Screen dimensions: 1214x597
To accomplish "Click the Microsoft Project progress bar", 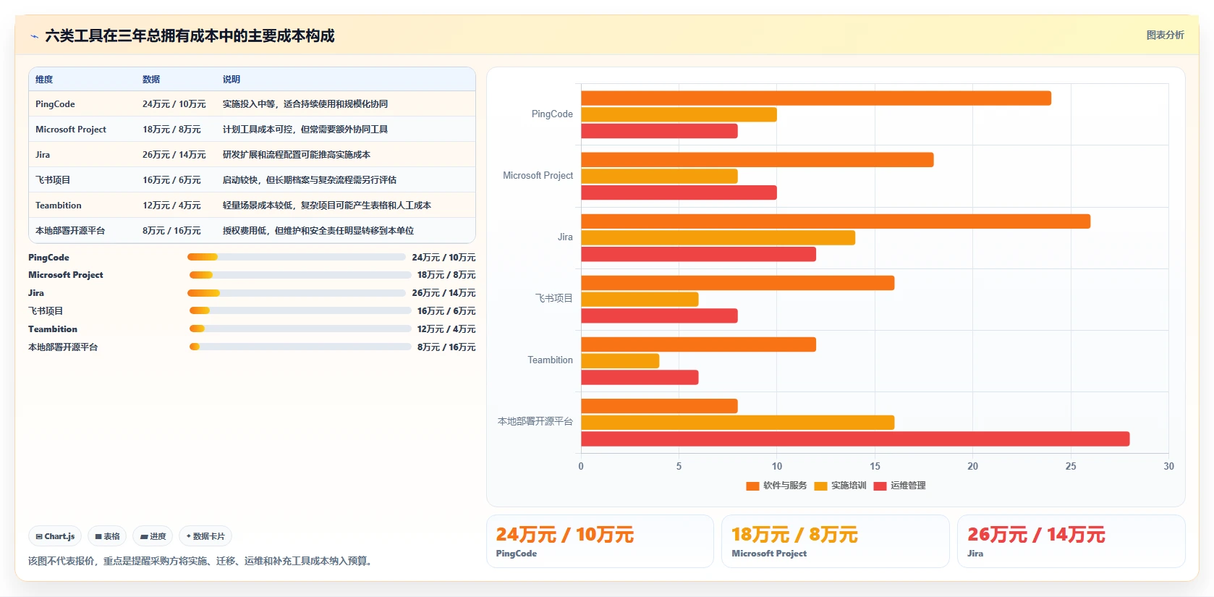I will click(300, 275).
